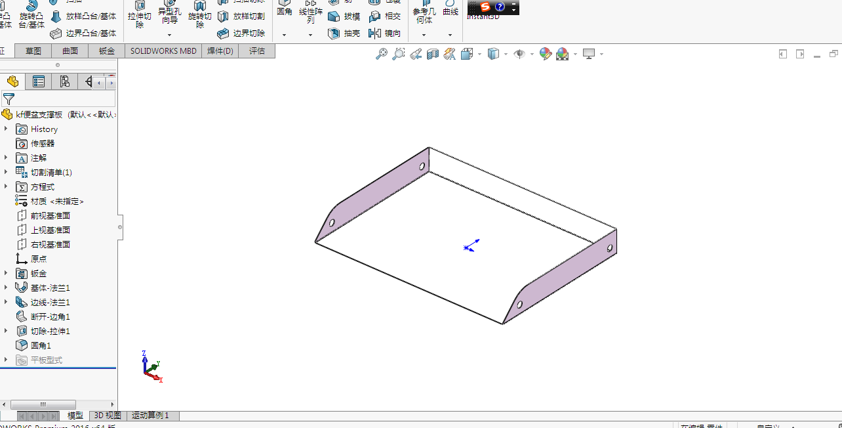This screenshot has width=842, height=428.
Task: Select Boundary Cut (边界切除)
Action: pyautogui.click(x=241, y=33)
